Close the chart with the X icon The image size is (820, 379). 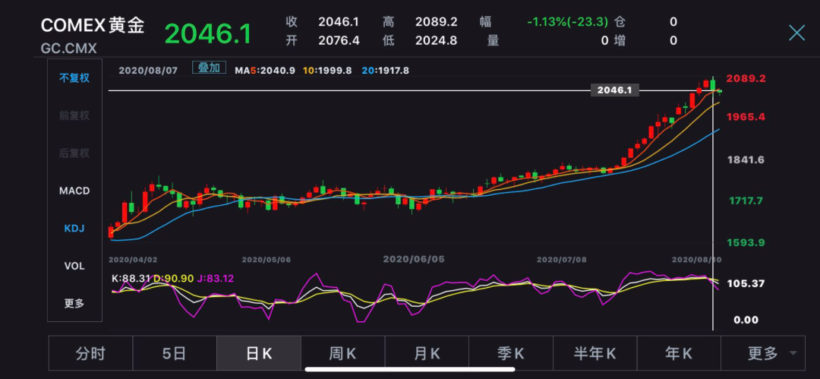click(796, 33)
